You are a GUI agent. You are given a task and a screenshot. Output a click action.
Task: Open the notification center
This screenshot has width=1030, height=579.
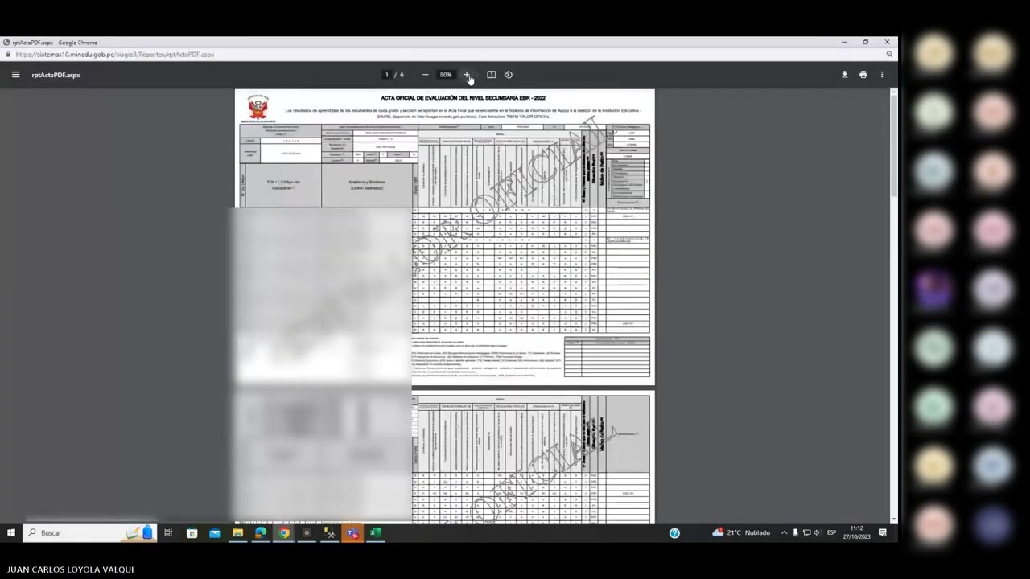[883, 532]
